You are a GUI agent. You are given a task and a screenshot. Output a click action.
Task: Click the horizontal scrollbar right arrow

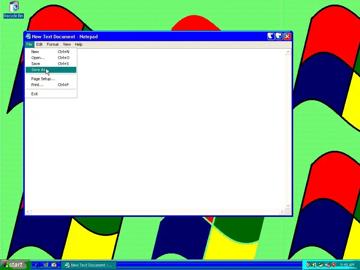coord(282,212)
